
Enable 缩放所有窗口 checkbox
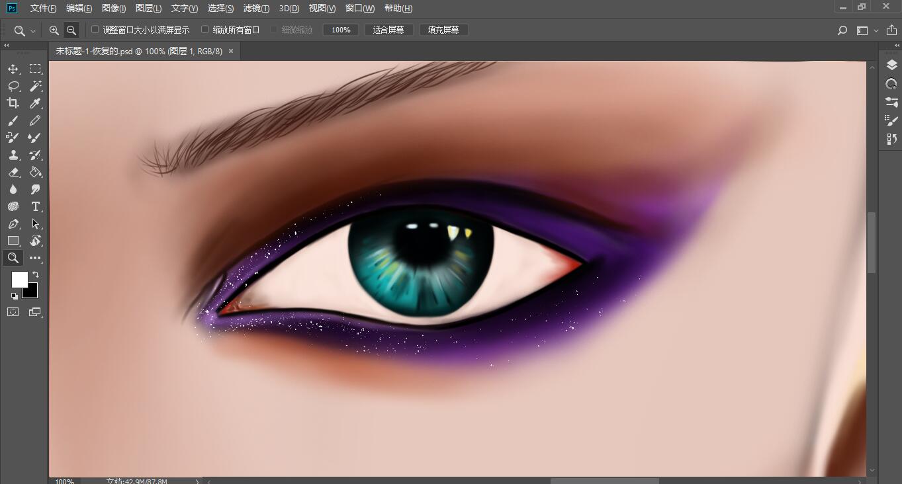(204, 30)
